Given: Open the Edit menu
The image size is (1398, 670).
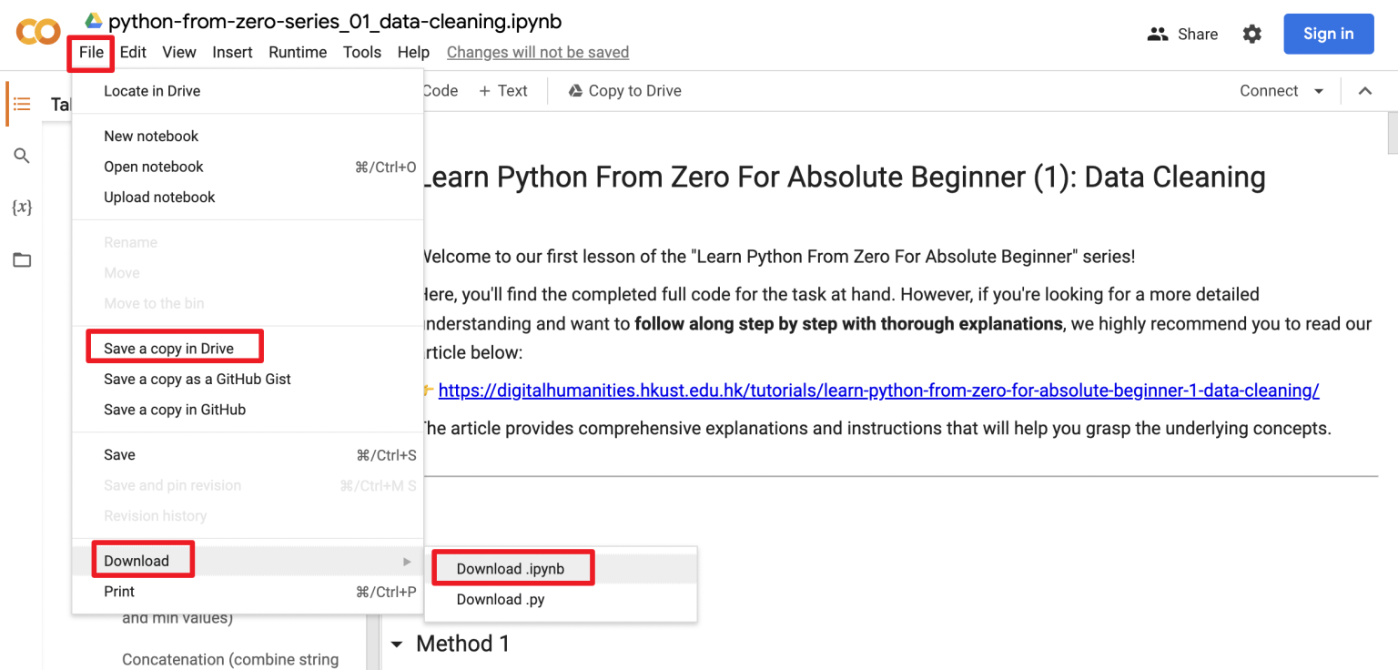Looking at the screenshot, I should click(x=133, y=52).
